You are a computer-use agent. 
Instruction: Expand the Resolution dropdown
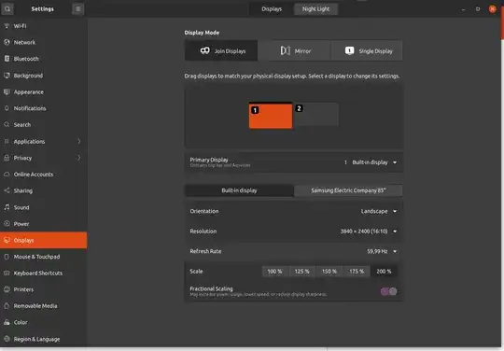click(369, 232)
